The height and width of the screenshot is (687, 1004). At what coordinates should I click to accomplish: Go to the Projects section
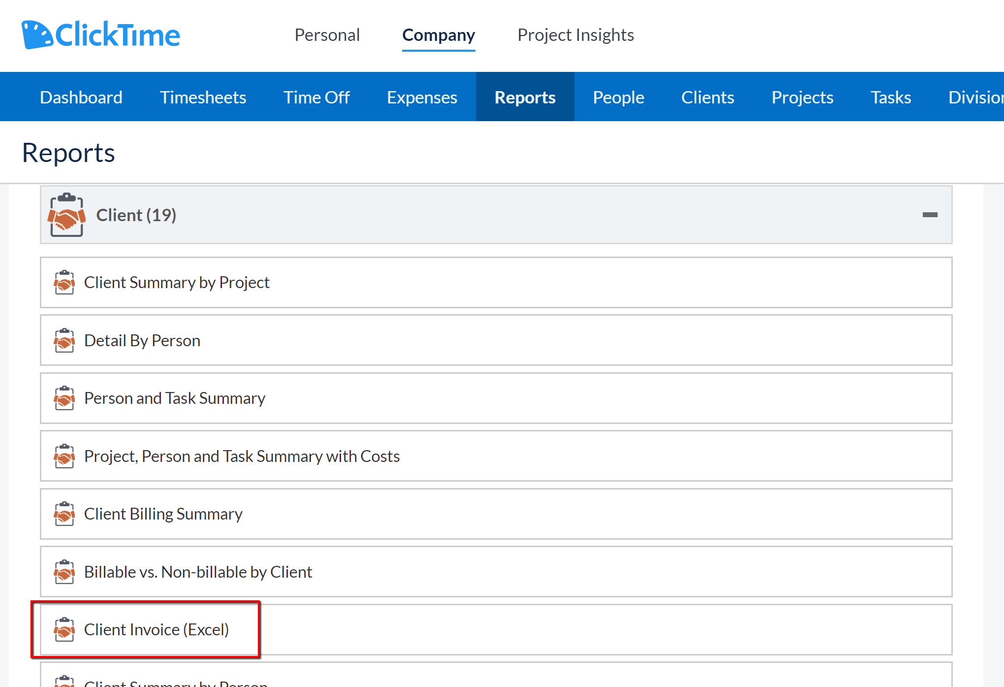click(802, 97)
